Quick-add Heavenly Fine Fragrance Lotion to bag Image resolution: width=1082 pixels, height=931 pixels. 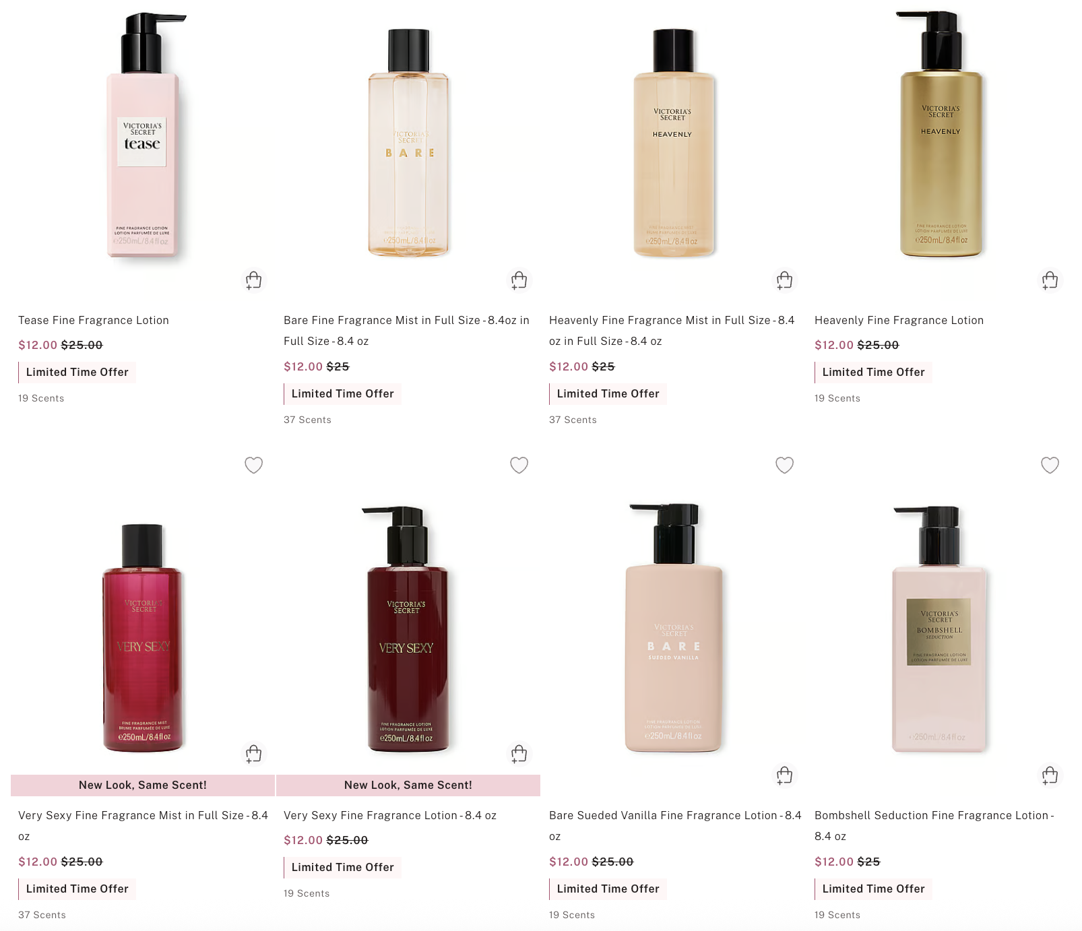coord(1050,280)
